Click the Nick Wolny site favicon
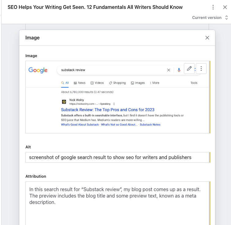 coord(64,102)
